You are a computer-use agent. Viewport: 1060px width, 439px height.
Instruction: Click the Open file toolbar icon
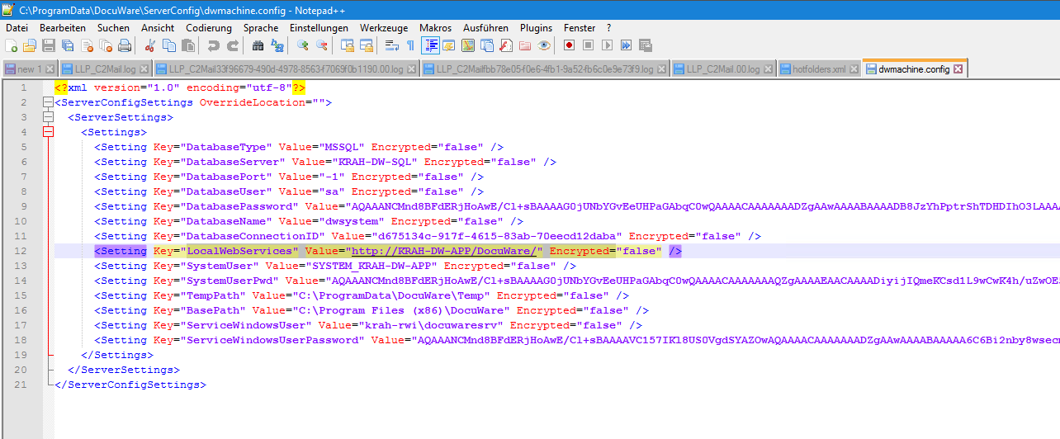tap(30, 45)
